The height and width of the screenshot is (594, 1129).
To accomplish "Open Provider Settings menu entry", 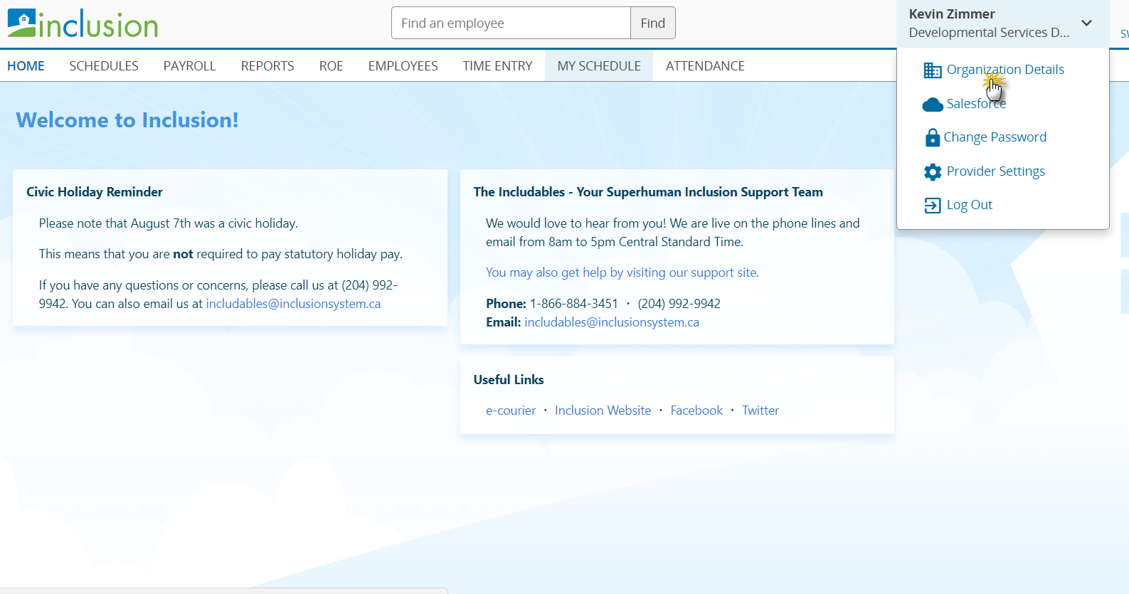I will [x=996, y=171].
